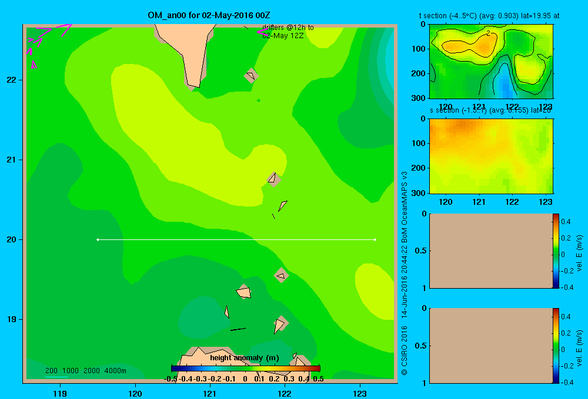588x399 pixels.
Task: Click latitude label 19 on the main map axis
Action: [12, 319]
